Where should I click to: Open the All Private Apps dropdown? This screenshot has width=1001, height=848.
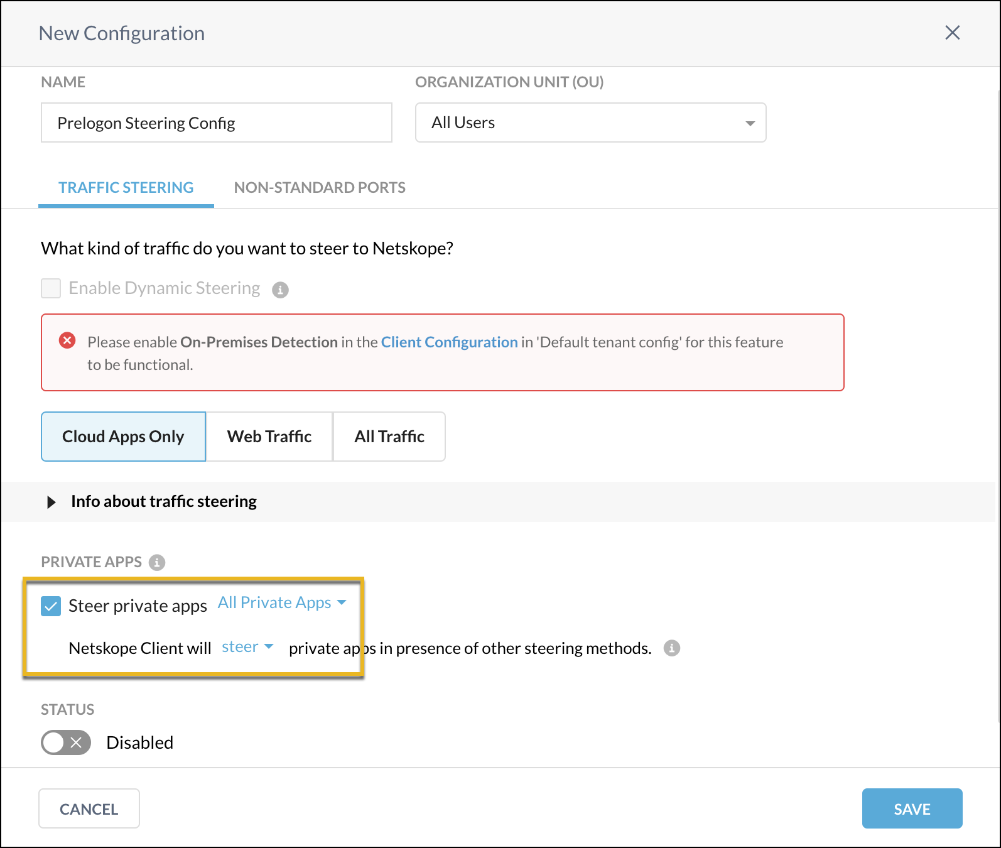click(282, 602)
